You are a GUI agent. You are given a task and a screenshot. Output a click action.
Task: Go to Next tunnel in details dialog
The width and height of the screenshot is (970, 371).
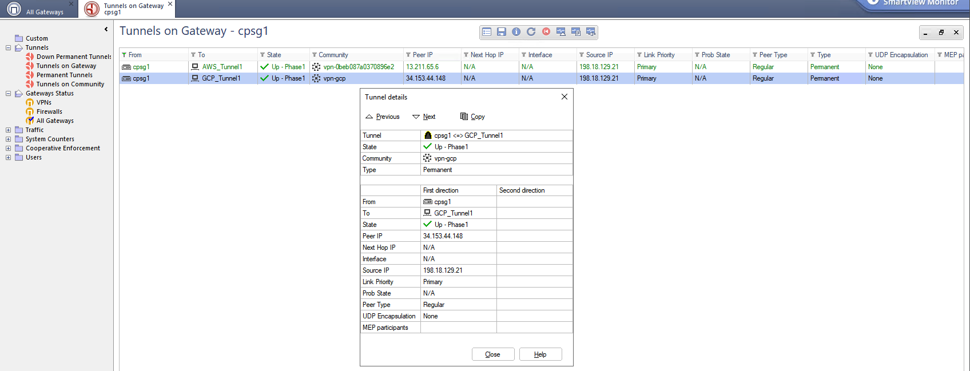(x=424, y=117)
